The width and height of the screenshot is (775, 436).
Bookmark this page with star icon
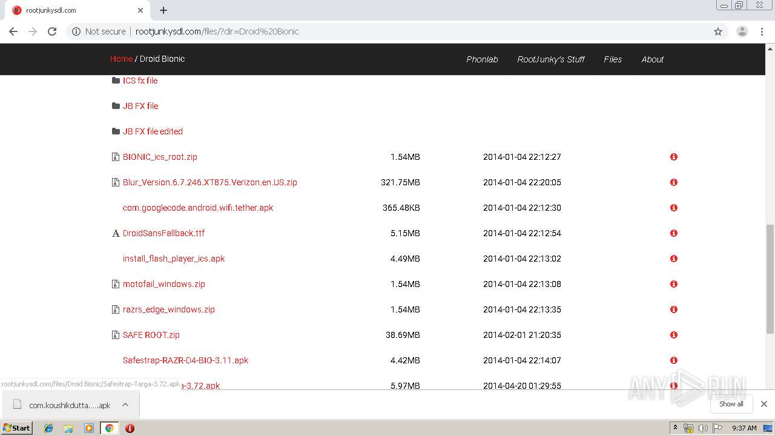(x=718, y=31)
